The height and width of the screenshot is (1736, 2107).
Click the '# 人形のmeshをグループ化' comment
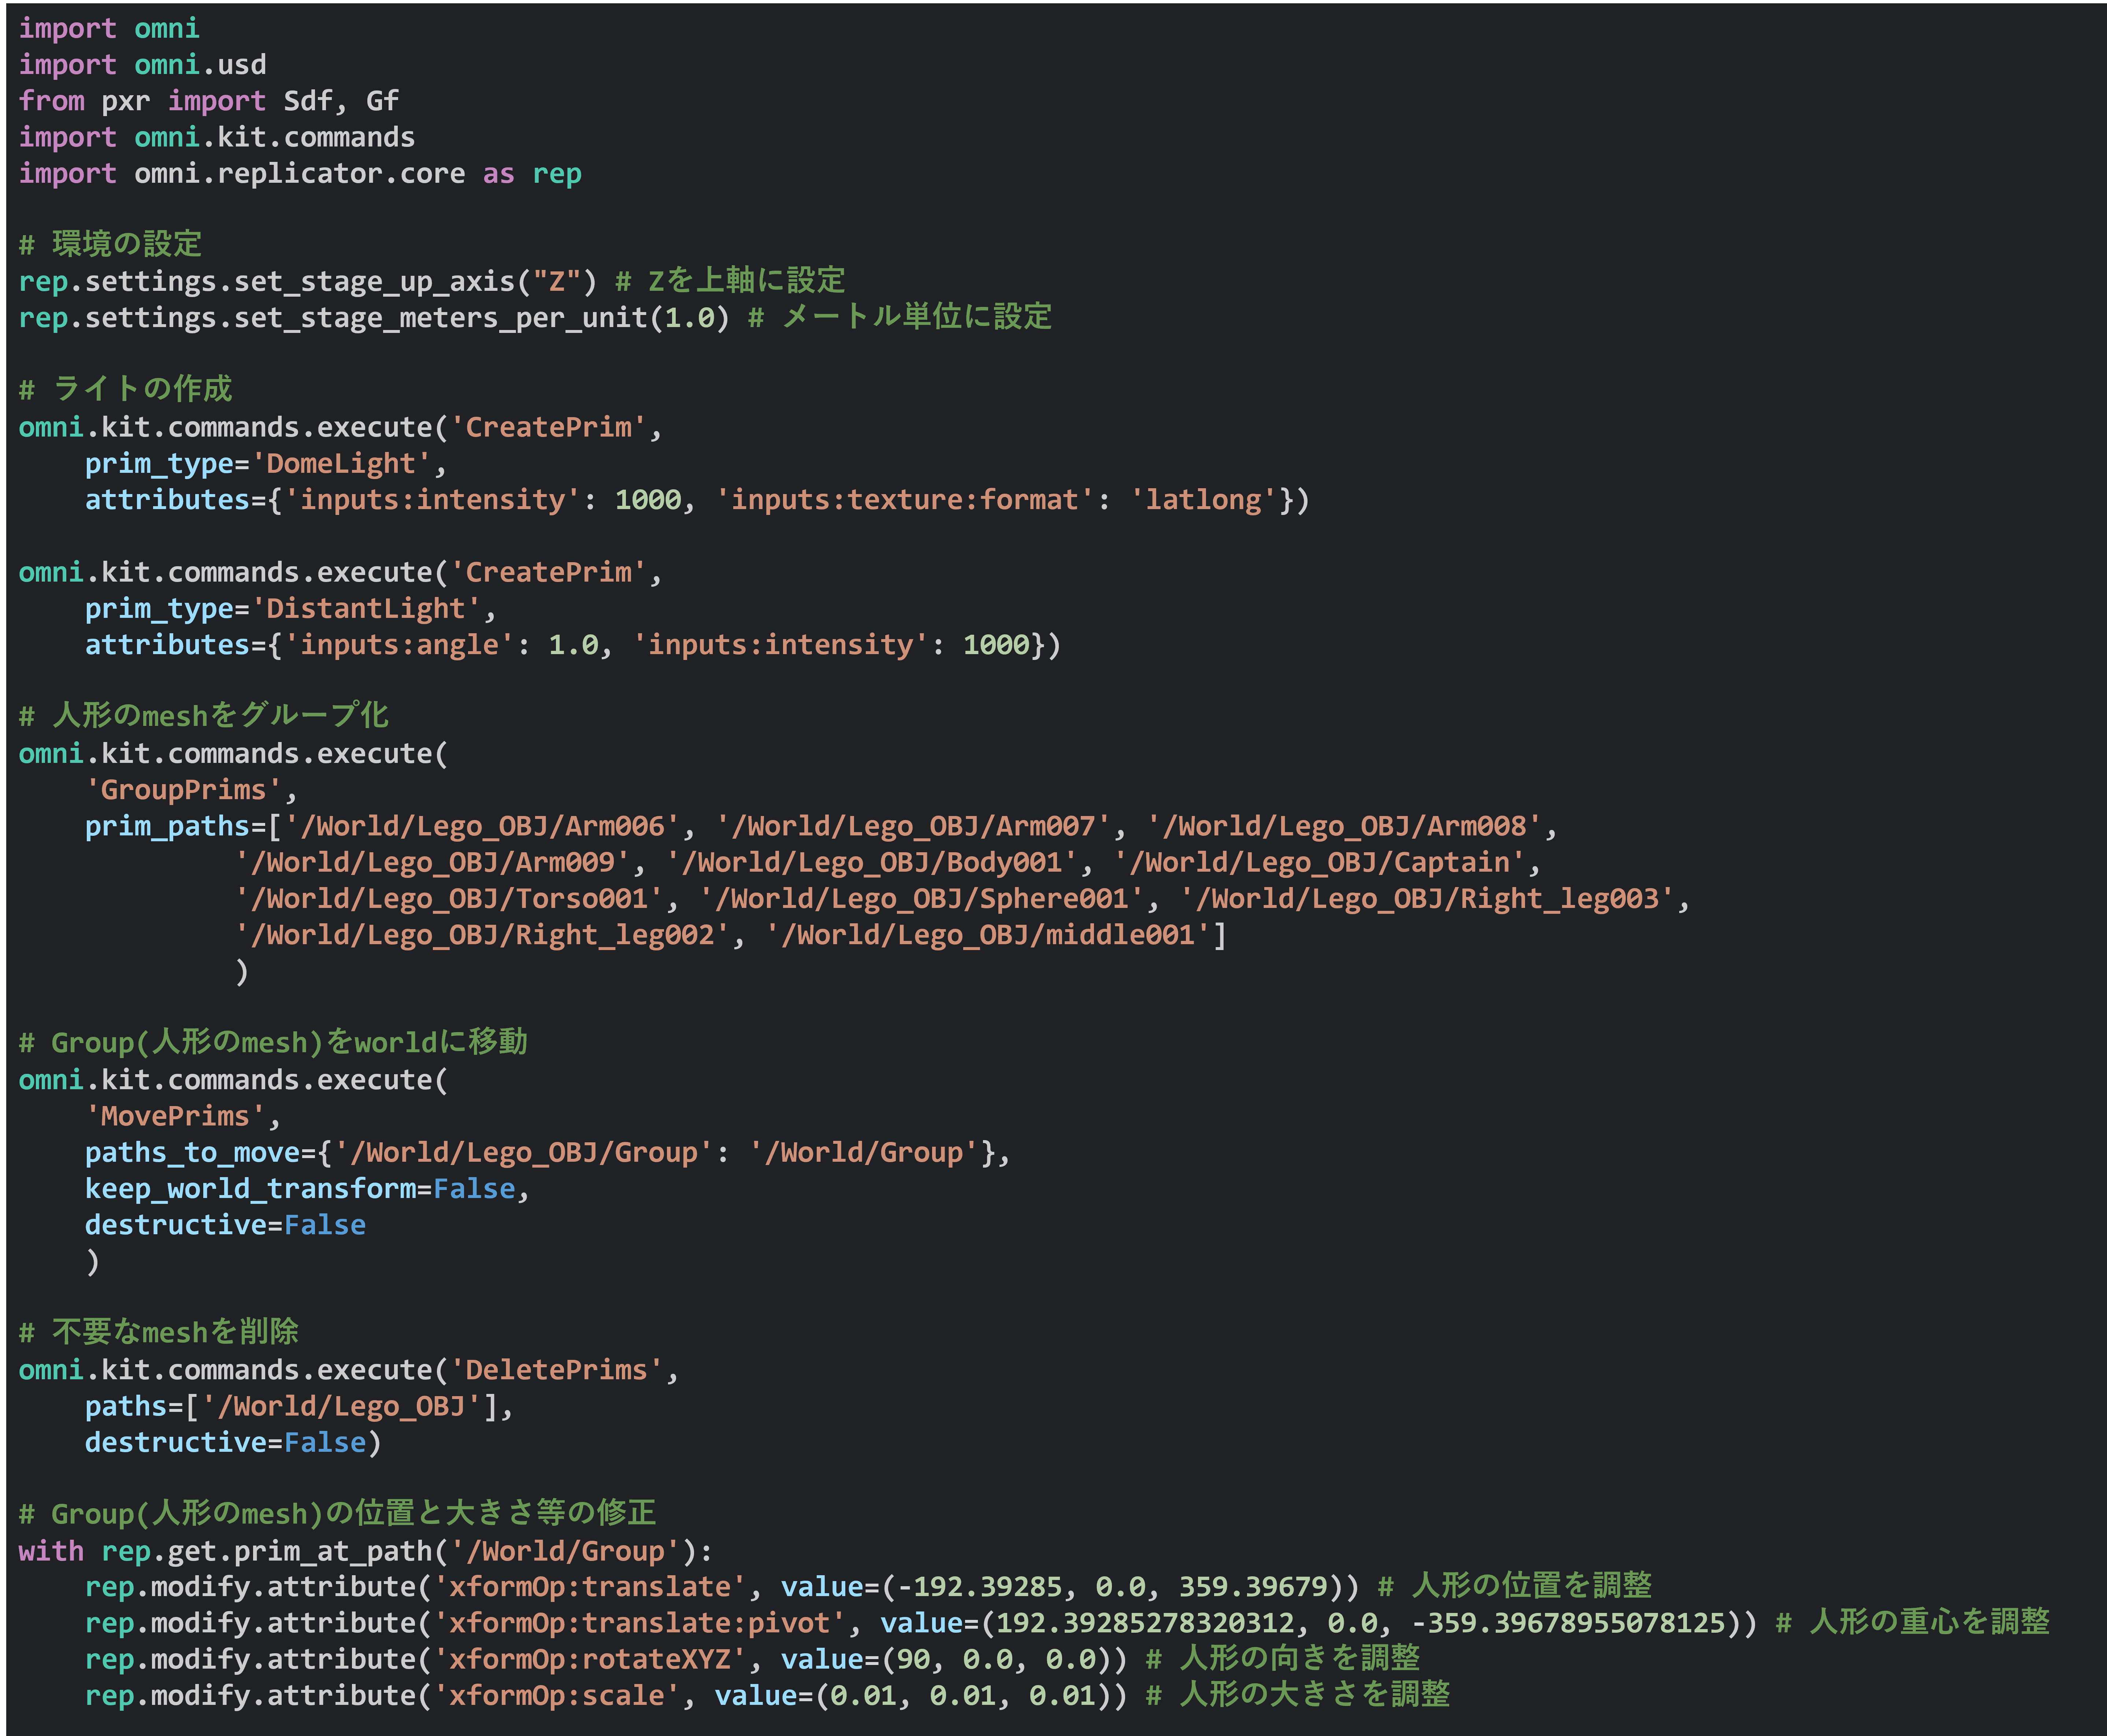click(204, 715)
